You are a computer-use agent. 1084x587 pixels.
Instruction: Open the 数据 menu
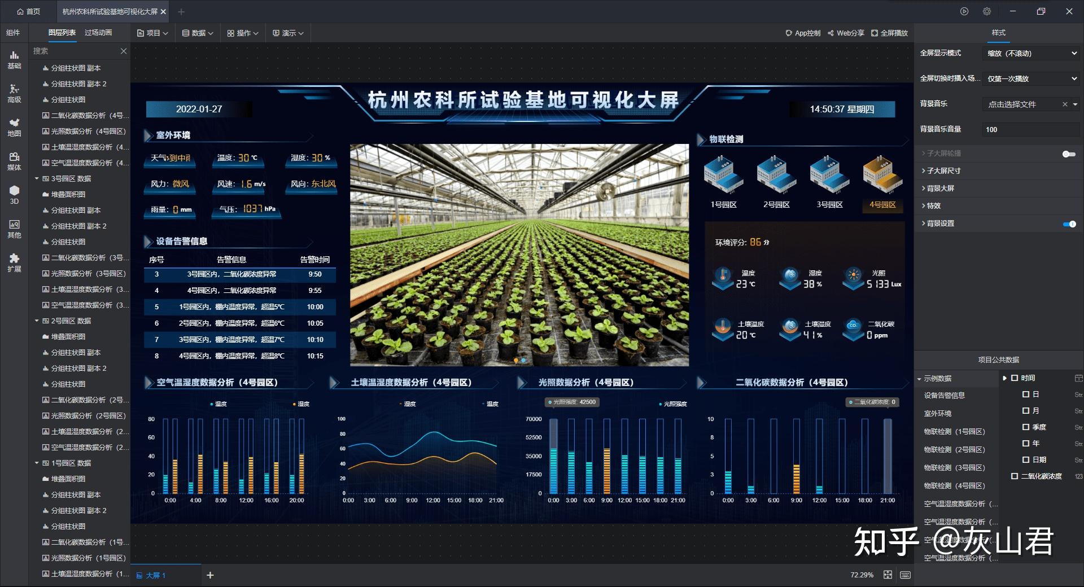tap(198, 33)
